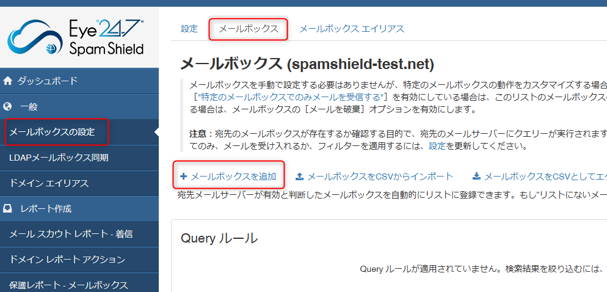Open ドメイン エイリアス in sidebar
Viewport: 607px width, 292px height.
[x=79, y=183]
